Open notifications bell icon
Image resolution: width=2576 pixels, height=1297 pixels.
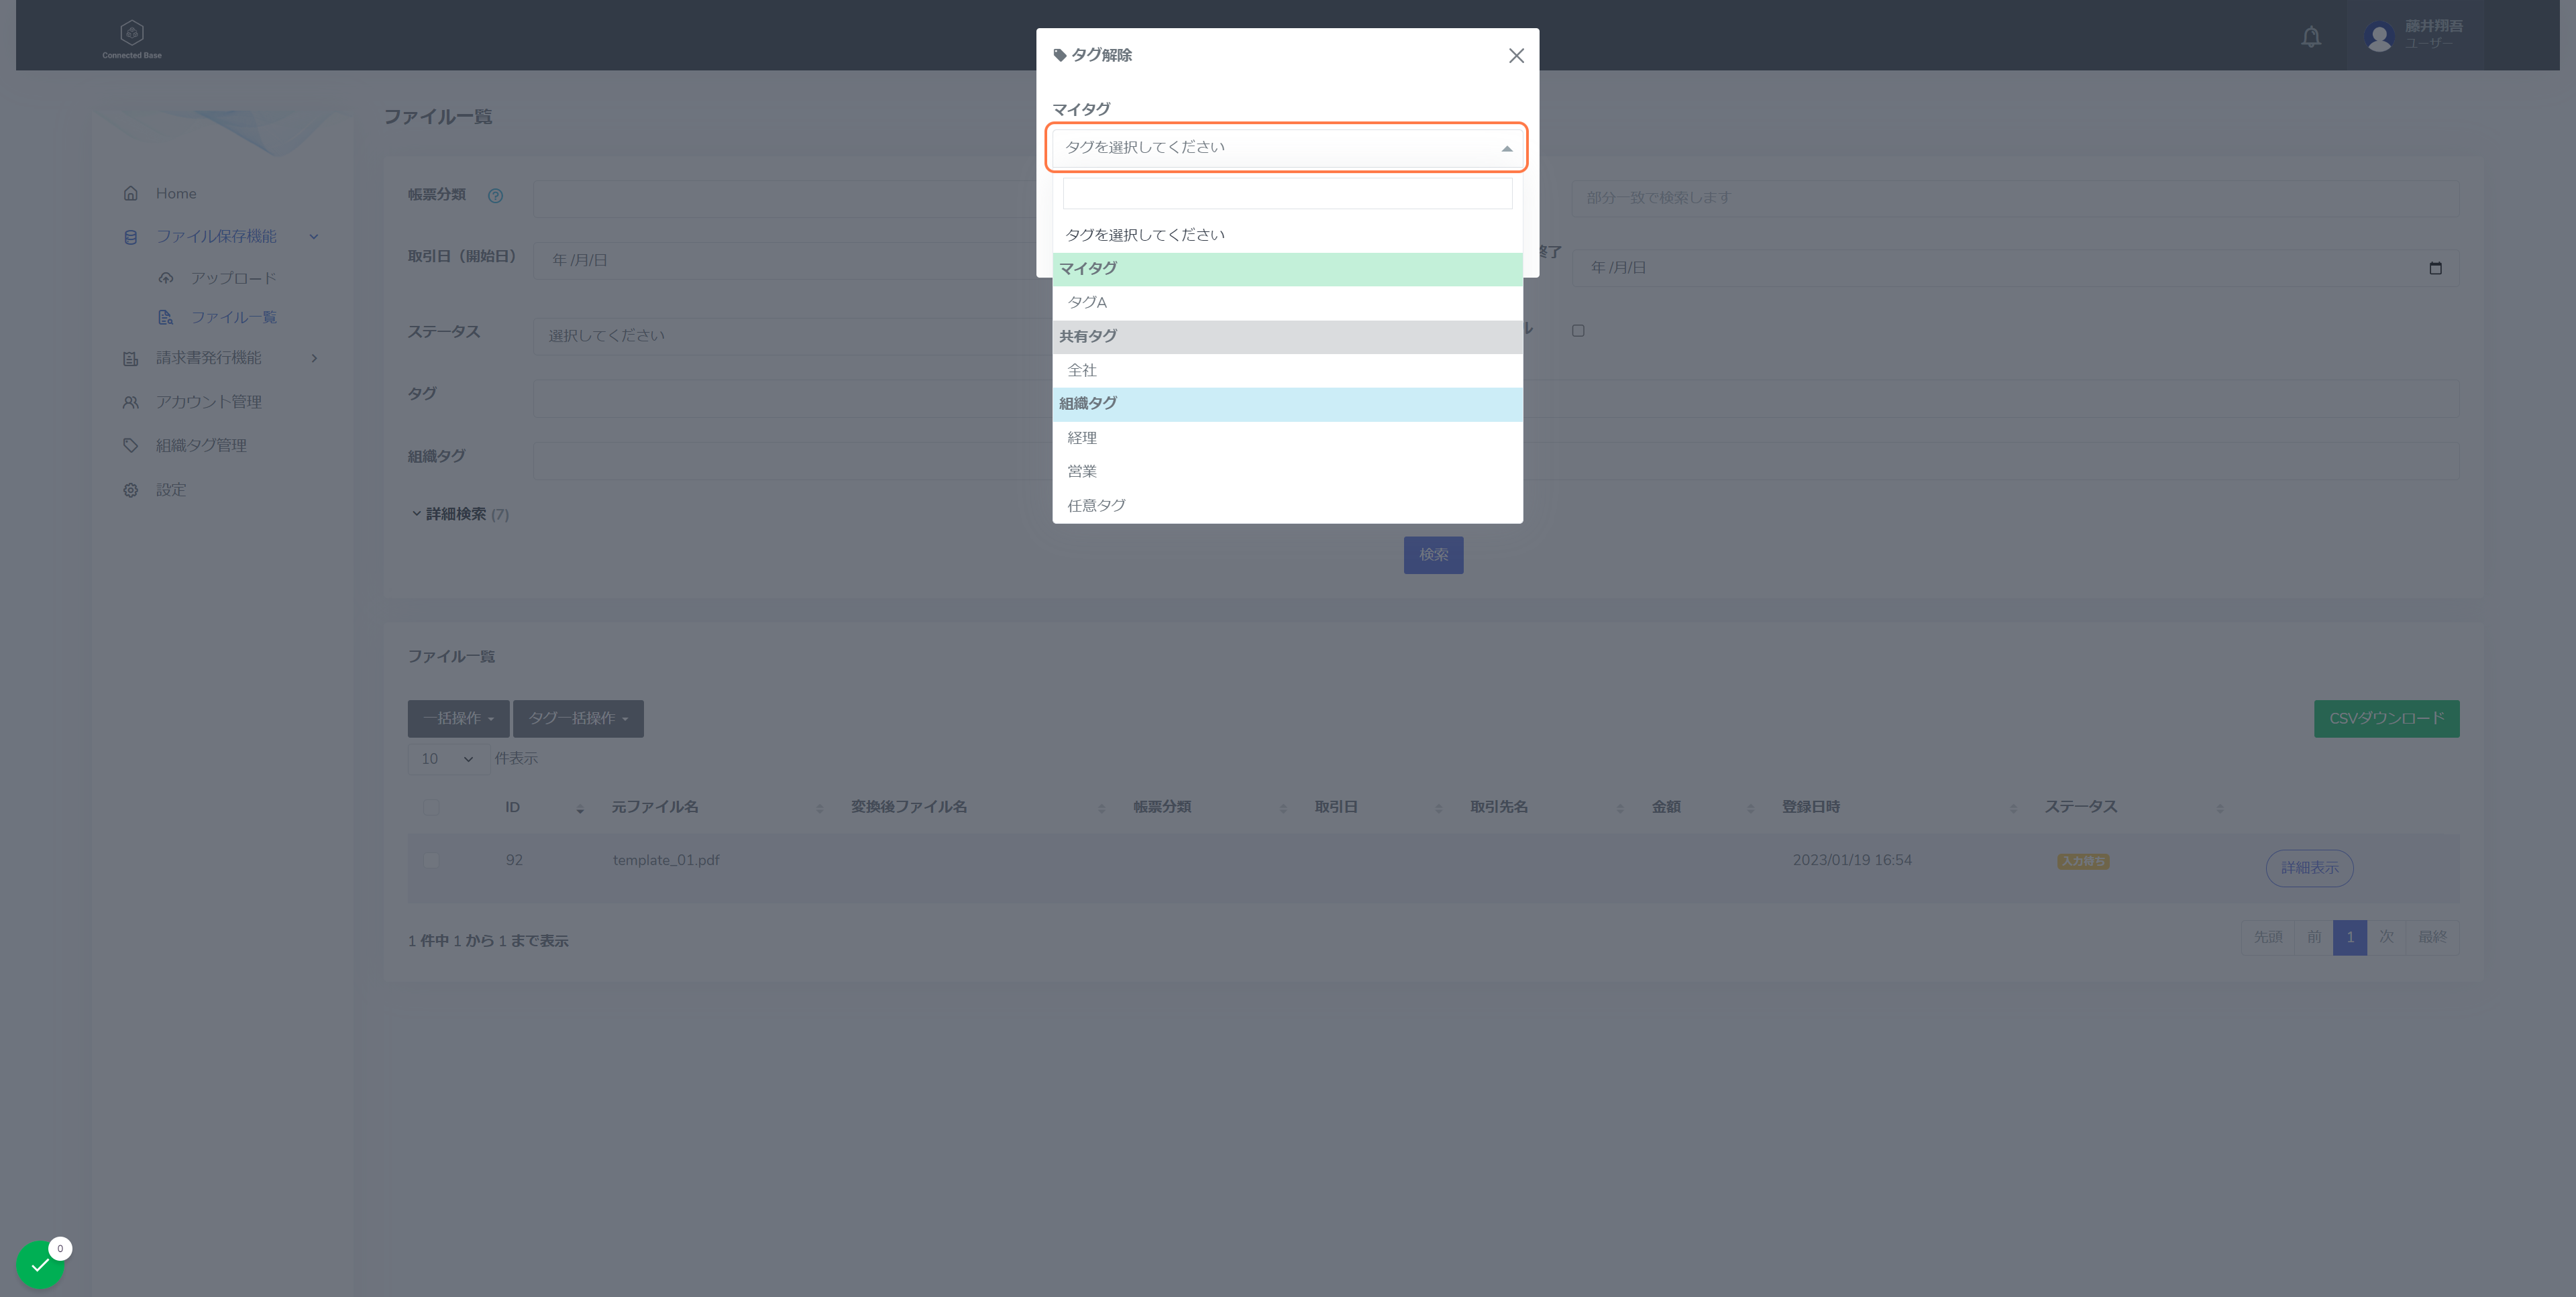point(2310,37)
